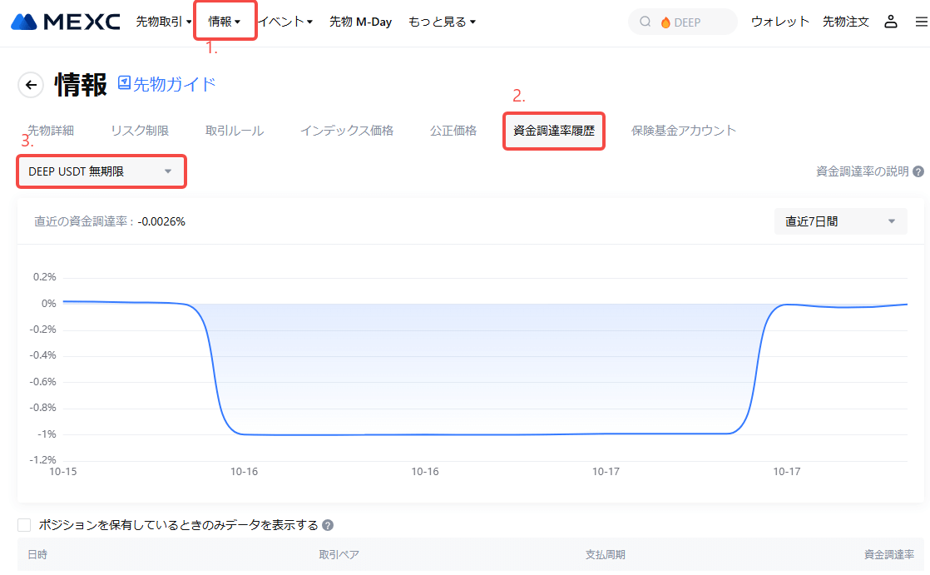930x575 pixels.
Task: Switch to the リスク制限 tab
Action: click(x=140, y=131)
